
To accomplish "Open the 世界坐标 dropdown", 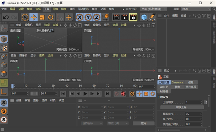I will pos(92,123).
